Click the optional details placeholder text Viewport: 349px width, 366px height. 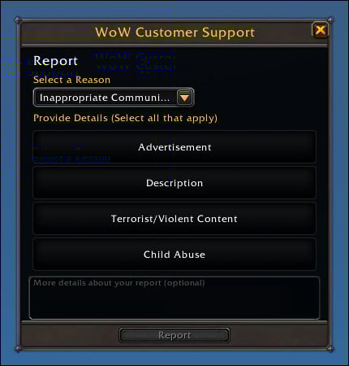(119, 283)
